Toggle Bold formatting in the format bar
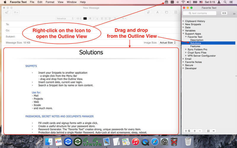237x148 pixels. [x=90, y=18]
